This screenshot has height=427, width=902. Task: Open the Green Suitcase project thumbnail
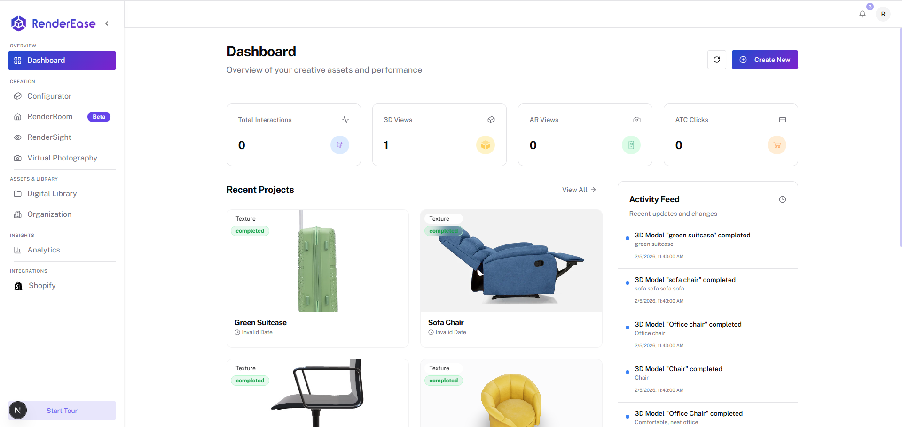(x=318, y=260)
